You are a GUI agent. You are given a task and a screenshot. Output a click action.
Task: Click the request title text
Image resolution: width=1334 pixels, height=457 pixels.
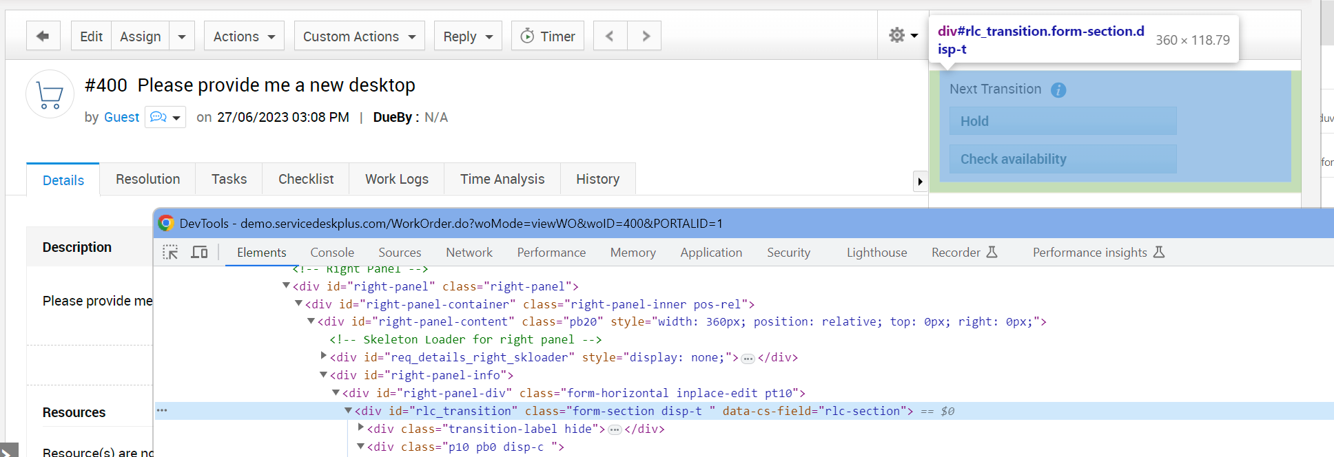276,85
